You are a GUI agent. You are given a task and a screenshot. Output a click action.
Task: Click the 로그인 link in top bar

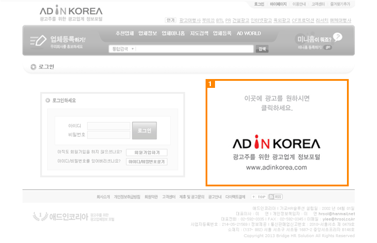[259, 4]
